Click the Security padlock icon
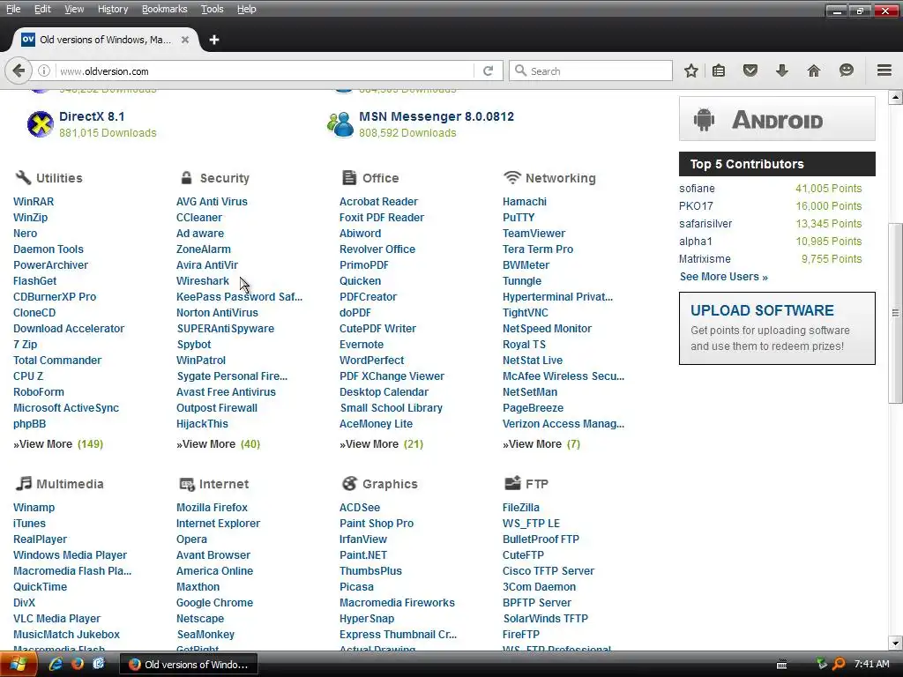The height and width of the screenshot is (677, 903). [186, 177]
